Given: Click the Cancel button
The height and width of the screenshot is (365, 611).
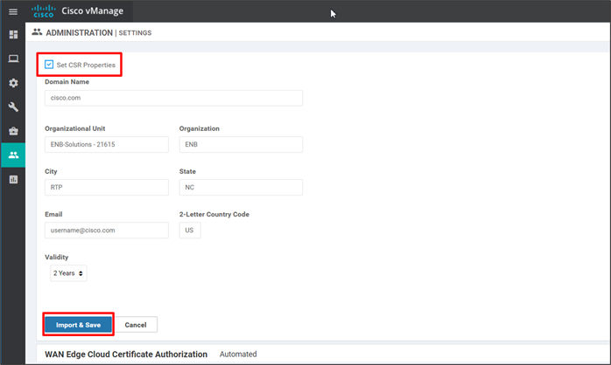Looking at the screenshot, I should pyautogui.click(x=136, y=325).
